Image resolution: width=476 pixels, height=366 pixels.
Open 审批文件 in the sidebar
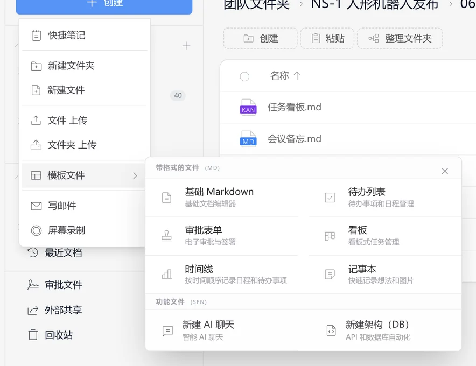point(64,285)
